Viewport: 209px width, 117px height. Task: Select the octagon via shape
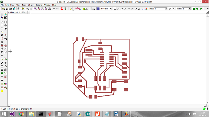pos(201,9)
